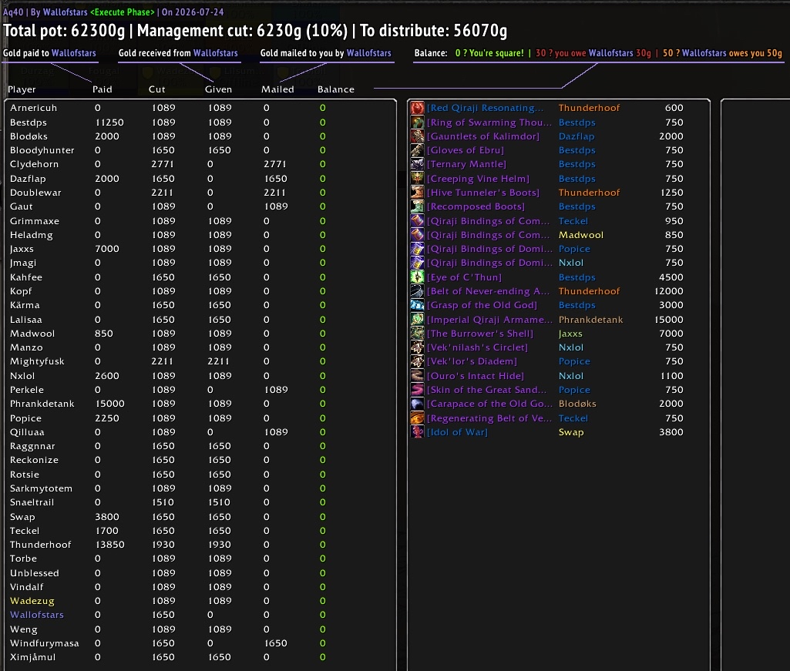The image size is (790, 671).
Task: Click Nxlol's Qiraji Bindings of Dominance icon
Action: (x=417, y=263)
